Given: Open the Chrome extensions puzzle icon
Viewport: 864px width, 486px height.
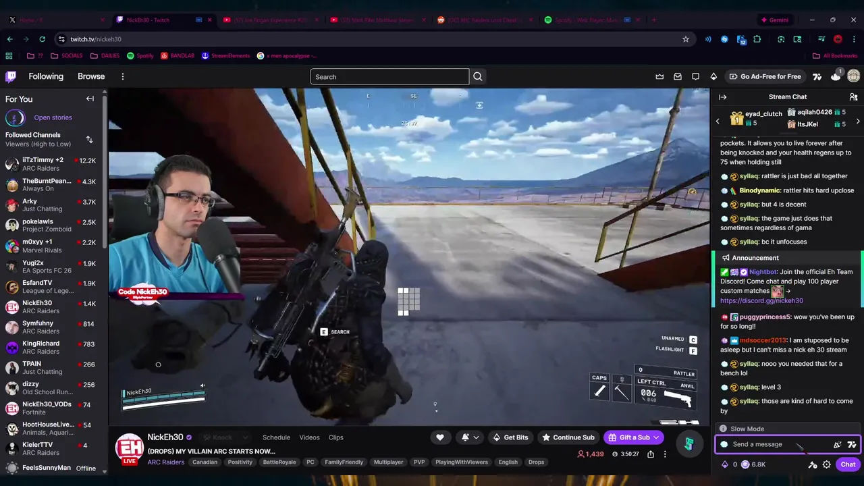Looking at the screenshot, I should click(x=757, y=39).
